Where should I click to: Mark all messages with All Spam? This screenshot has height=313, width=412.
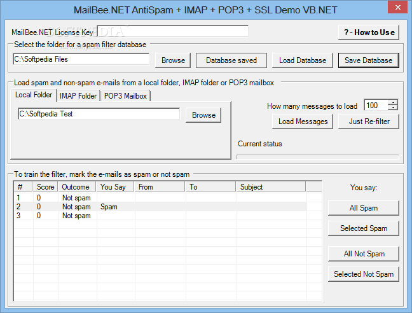pos(364,208)
